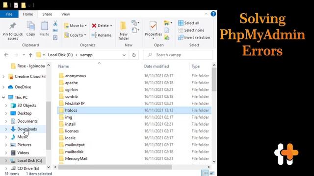Select Pictures in navigation pane
Screen dimensions: 314x176
coord(24,145)
